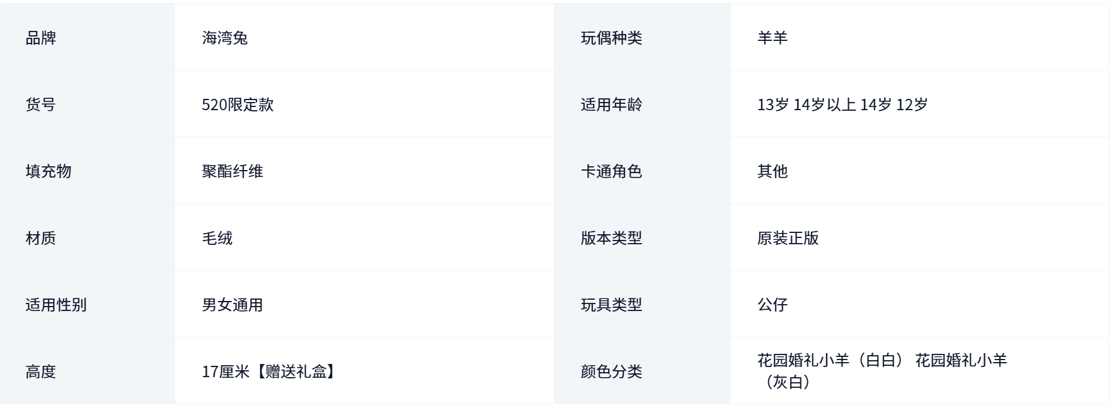Image resolution: width=1114 pixels, height=408 pixels.
Task: Click the material value 毛绒
Action: tap(217, 238)
